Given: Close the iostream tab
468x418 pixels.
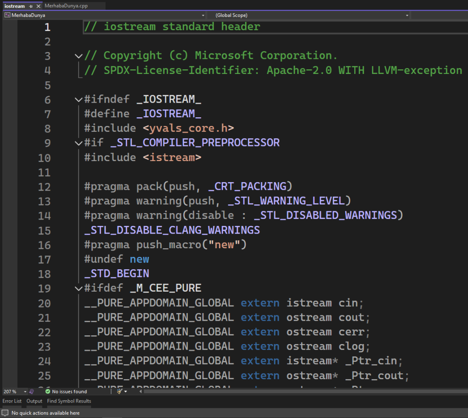Looking at the screenshot, I should point(38,6).
